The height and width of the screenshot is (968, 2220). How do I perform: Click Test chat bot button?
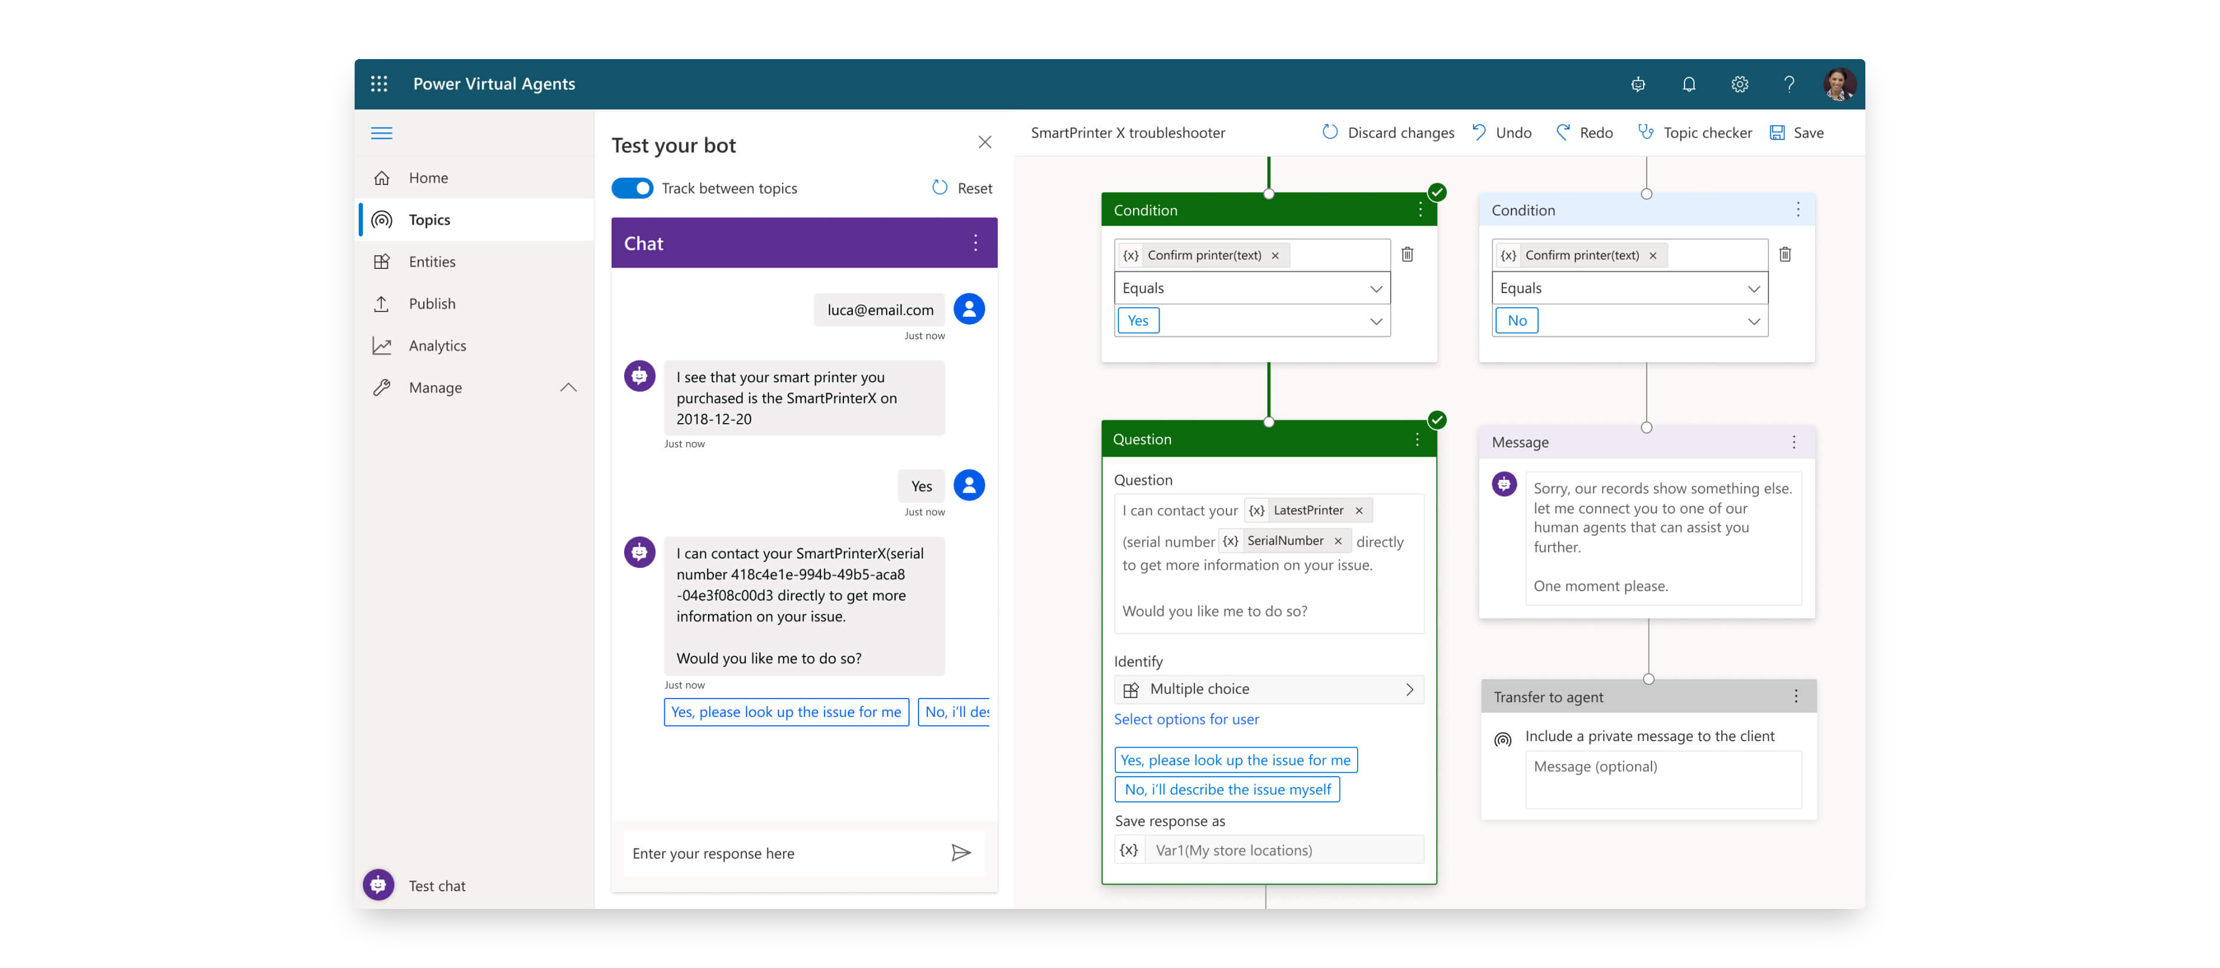point(378,885)
